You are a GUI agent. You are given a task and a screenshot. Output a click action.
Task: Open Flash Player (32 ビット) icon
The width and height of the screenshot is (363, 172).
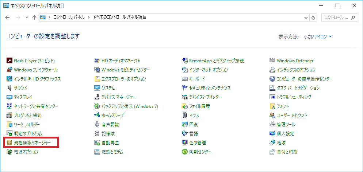[9, 61]
